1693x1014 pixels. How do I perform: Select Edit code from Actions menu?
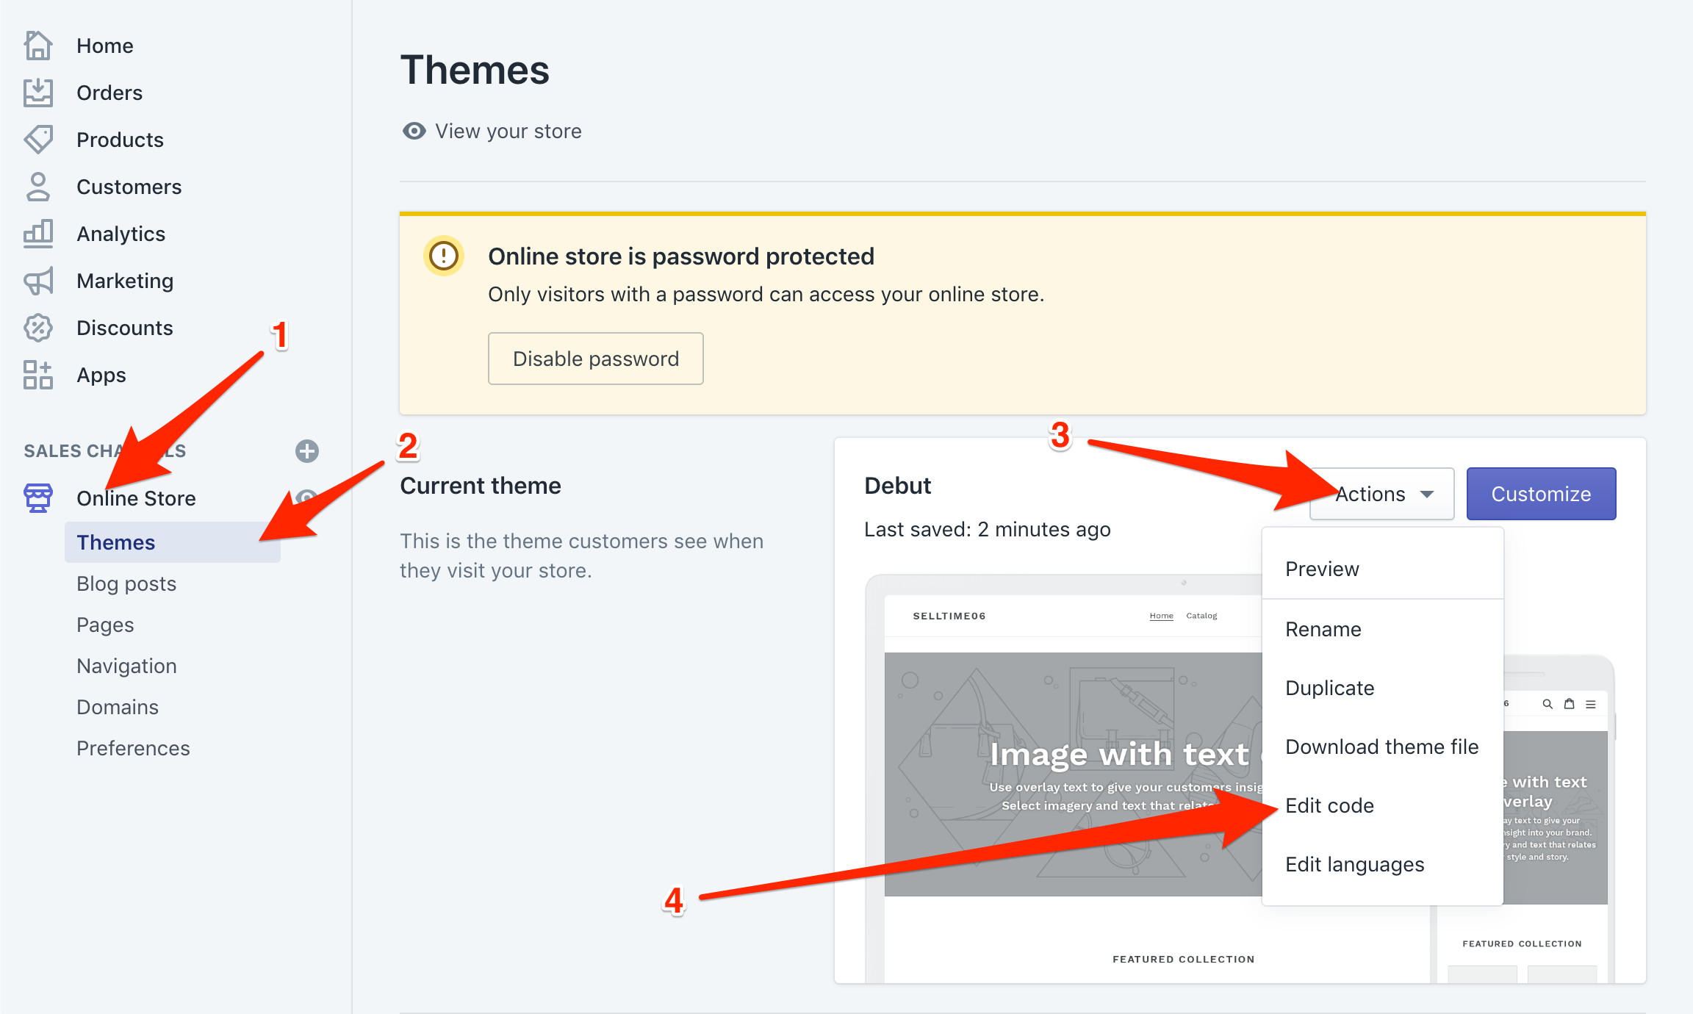[1327, 805]
